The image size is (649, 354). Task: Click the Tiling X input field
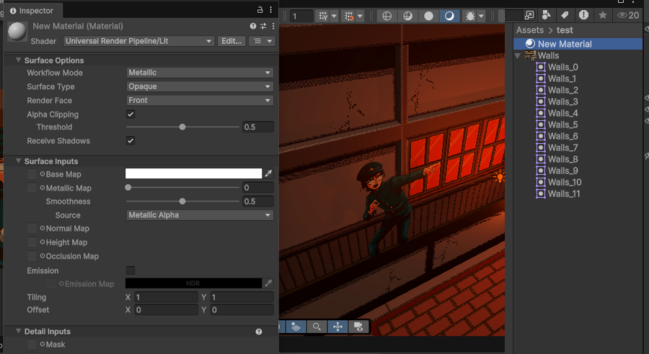(165, 297)
